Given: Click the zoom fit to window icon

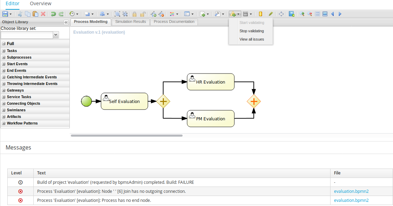Looking at the screenshot, I should point(325,14).
